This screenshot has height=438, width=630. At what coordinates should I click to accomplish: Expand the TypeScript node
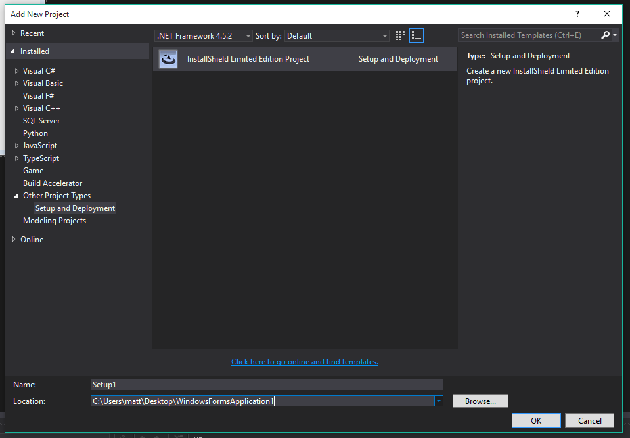coord(16,158)
